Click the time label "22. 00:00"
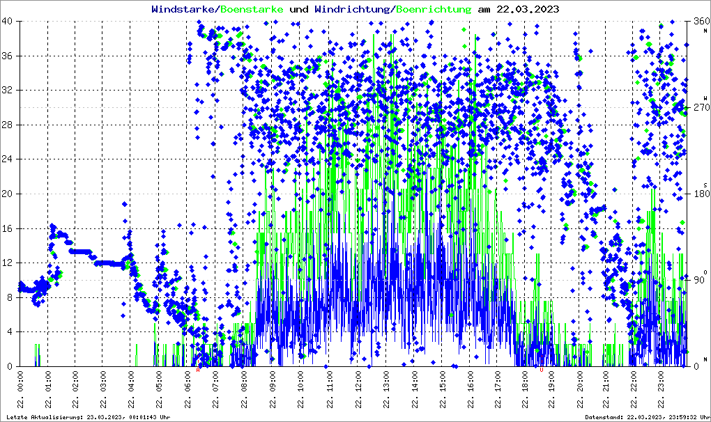The image size is (711, 422). click(20, 390)
